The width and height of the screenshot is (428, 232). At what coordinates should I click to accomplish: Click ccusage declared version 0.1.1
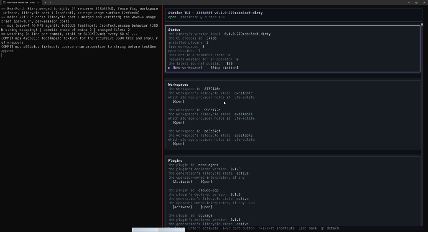pyautogui.click(x=235, y=220)
